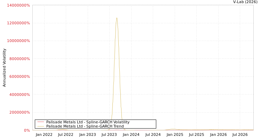Image resolution: width=261 pixels, height=139 pixels.
Task: Click the 8000000% y-axis label
Action: tap(19, 59)
